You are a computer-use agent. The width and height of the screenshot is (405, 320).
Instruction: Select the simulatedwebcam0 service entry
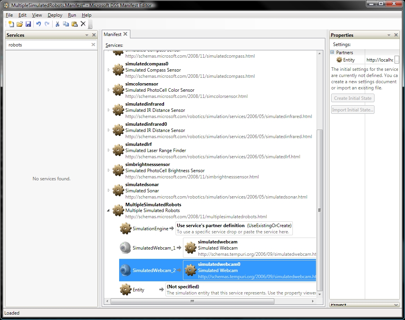(249, 270)
